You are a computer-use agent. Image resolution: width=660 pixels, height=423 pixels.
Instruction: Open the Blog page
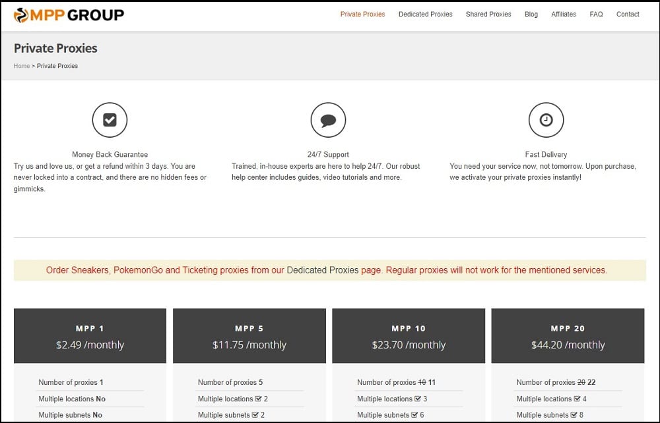[531, 14]
